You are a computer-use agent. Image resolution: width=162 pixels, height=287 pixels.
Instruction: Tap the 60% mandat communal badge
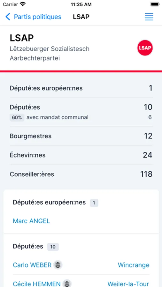coord(17,117)
